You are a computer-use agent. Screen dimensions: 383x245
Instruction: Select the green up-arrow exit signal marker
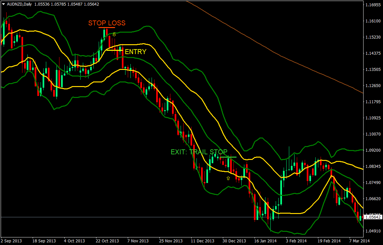click(x=228, y=178)
